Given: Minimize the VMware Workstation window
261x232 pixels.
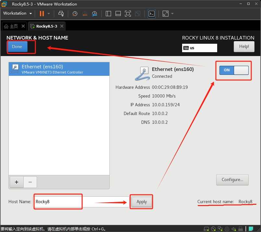Looking at the screenshot, I should click(241, 4).
